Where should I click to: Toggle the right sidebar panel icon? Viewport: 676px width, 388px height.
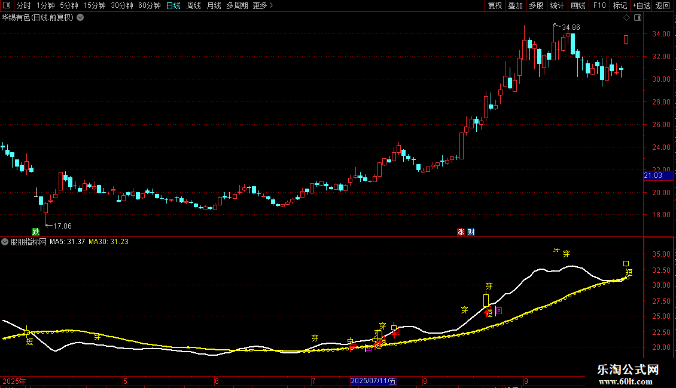point(638,18)
